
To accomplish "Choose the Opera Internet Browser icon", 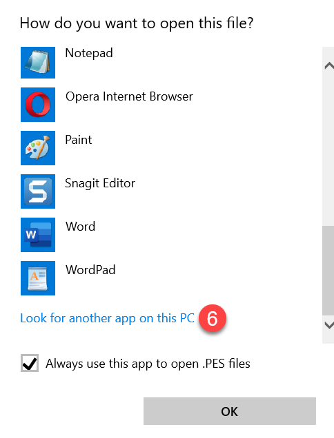I will coord(38,105).
